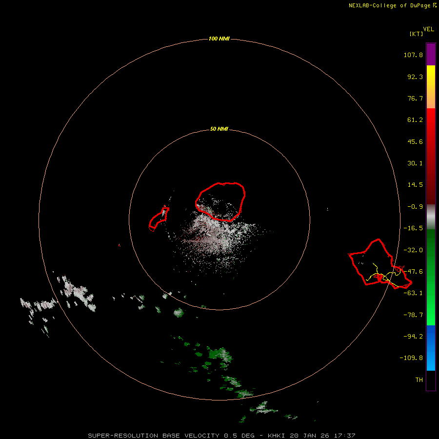Viewport: 439px width, 439px height.
Task: Click the -32.0 velocity scale value
Action: pos(413,250)
